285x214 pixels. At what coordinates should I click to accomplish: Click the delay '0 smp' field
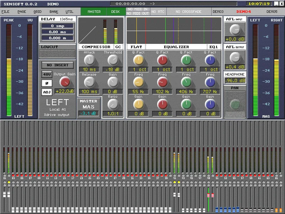click(57, 26)
